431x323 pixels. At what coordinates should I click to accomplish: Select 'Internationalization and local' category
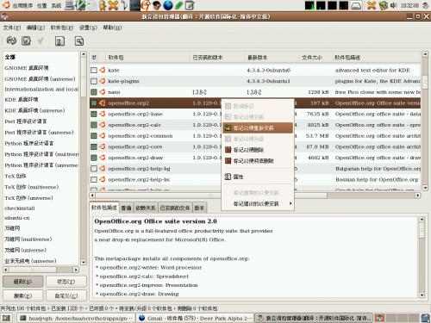point(41,89)
